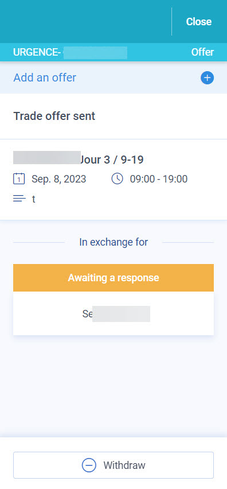Click the Offer label in the header bar
This screenshot has height=489, width=227.
tap(202, 52)
